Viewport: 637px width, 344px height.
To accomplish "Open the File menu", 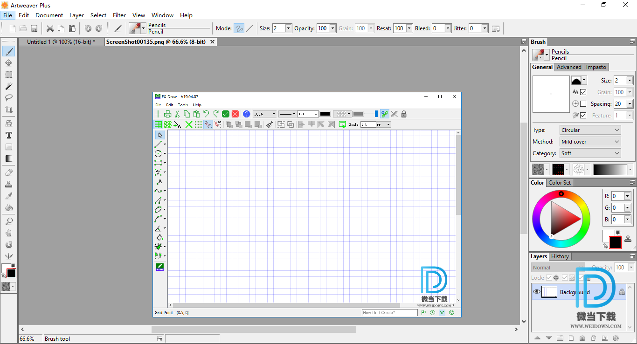I will [x=8, y=15].
